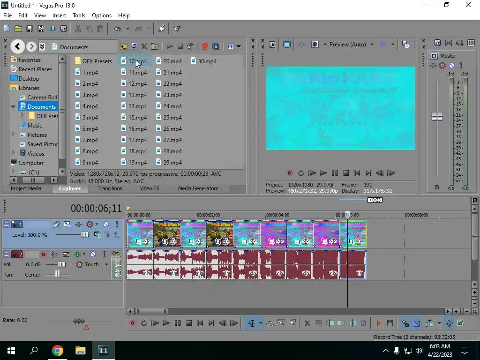Viewport: 480px width, 360px height.
Task: Refresh the Explorer file list
Action: 134,46
